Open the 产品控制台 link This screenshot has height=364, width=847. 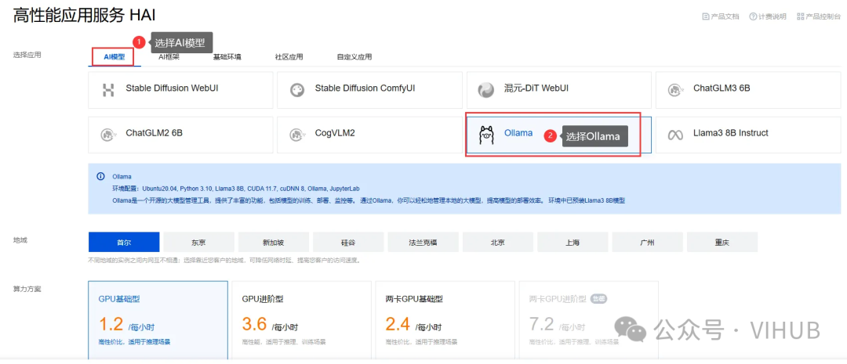click(819, 16)
